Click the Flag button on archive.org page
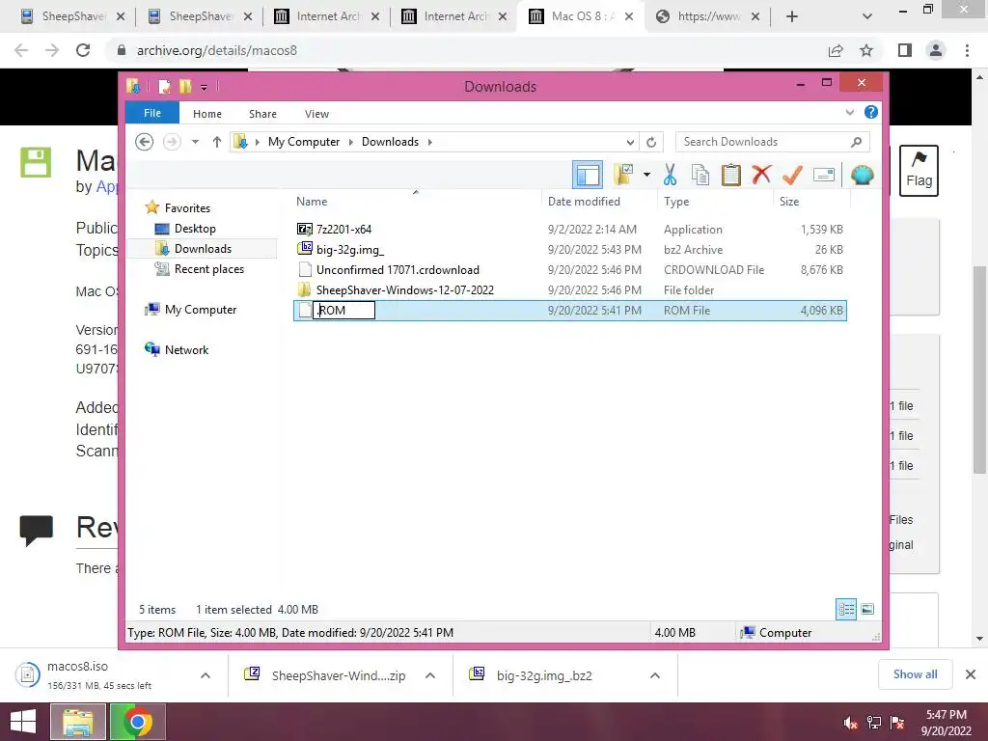Viewport: 988px width, 741px height. click(919, 171)
